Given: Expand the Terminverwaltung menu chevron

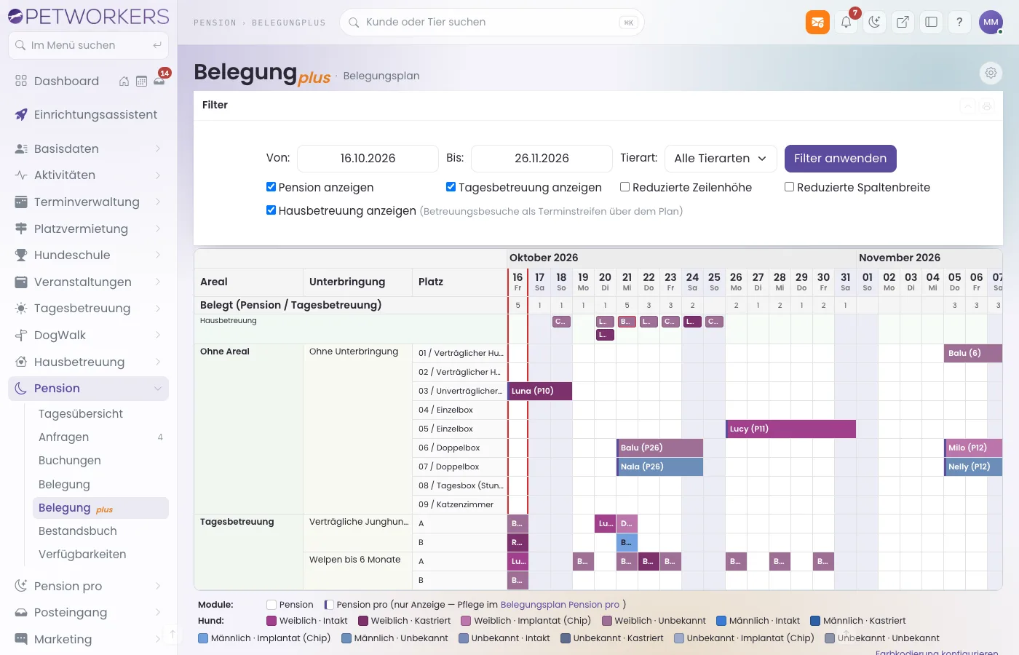Looking at the screenshot, I should coord(158,202).
